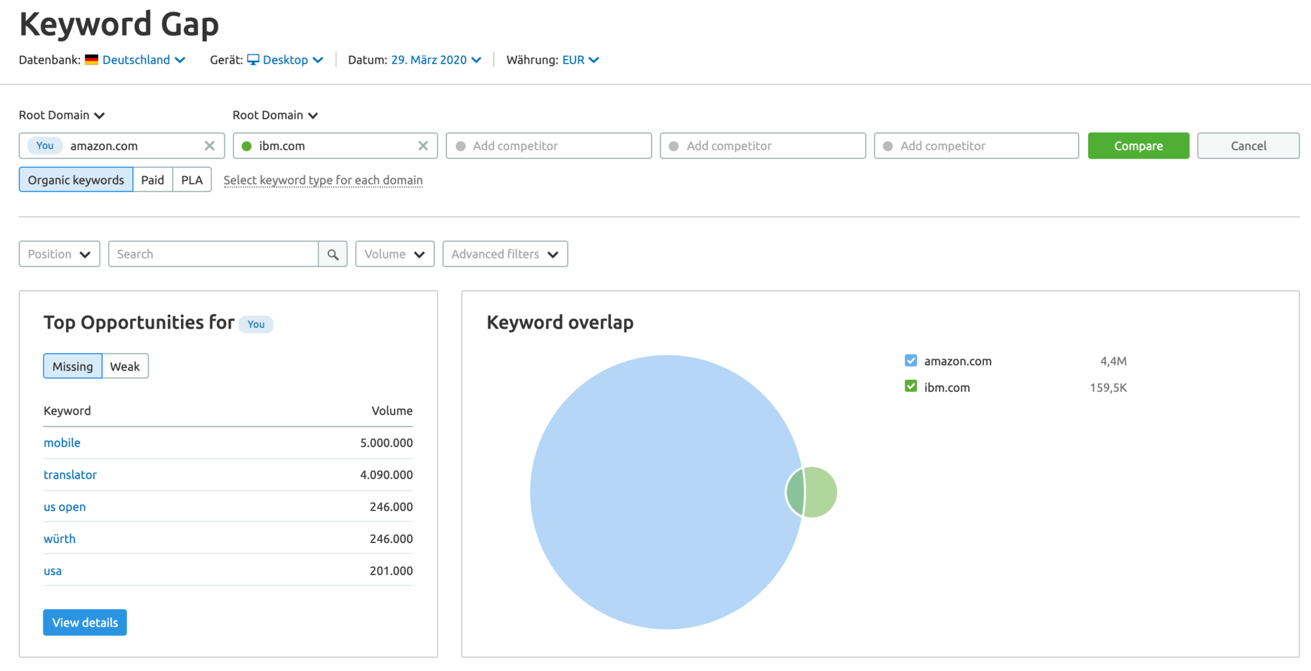Focus the keyword Search input field
Screen dimensions: 1311x671
point(214,254)
